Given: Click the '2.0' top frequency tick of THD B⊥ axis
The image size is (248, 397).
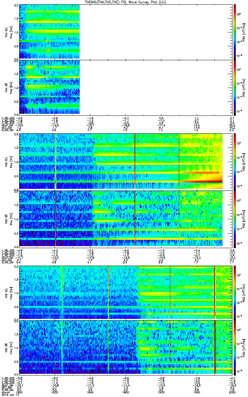Looking at the screenshot, I should tap(16, 135).
